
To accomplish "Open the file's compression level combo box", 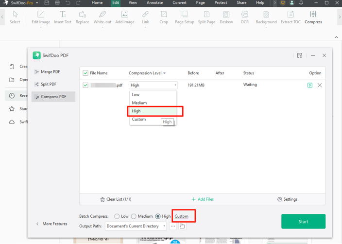I will [x=153, y=85].
